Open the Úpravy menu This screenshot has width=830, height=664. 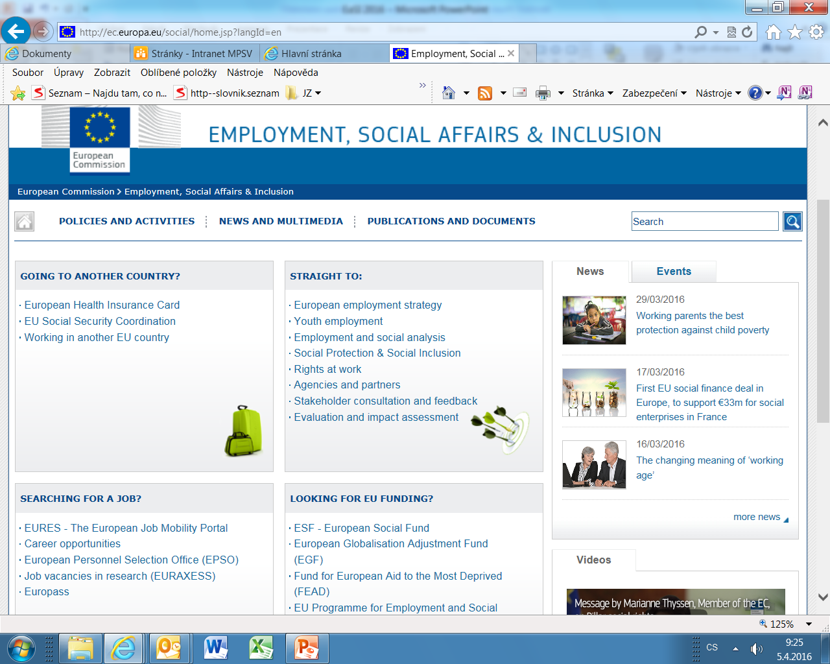[x=69, y=73]
